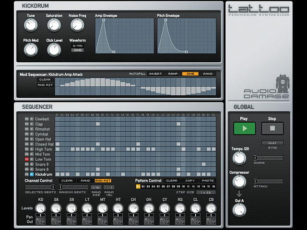
Task: Open the Step Size 1 x 32 selector
Action: [x=206, y=193]
